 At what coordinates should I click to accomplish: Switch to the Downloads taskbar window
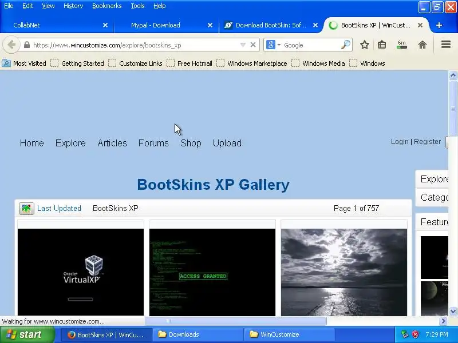click(198, 334)
